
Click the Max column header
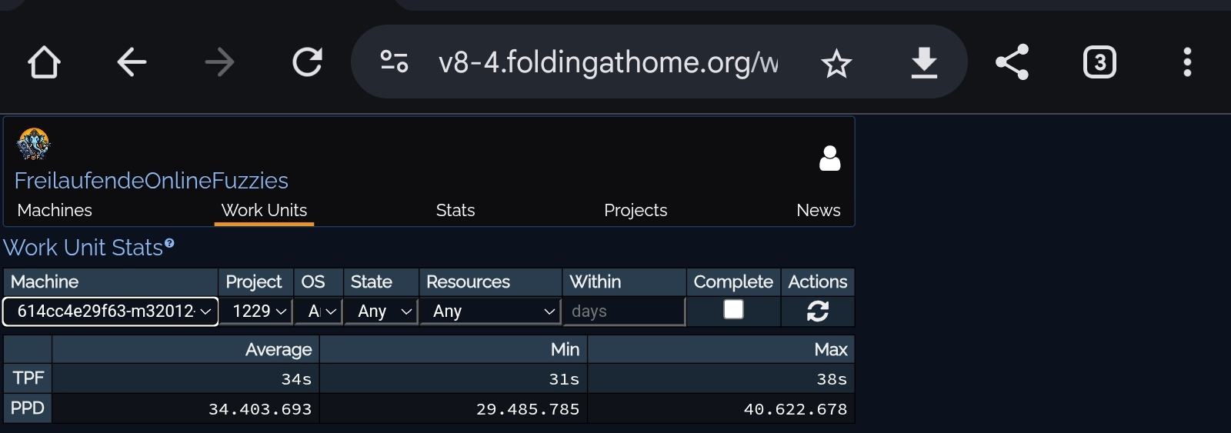click(721, 349)
